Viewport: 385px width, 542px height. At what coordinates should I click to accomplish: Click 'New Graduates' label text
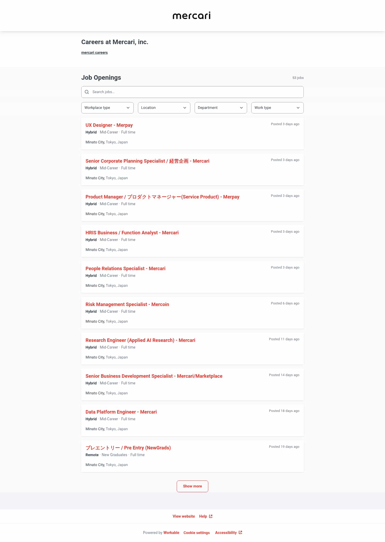(x=114, y=455)
